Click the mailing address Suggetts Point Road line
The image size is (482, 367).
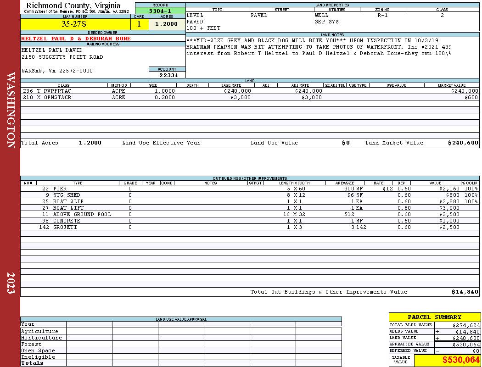(62, 57)
